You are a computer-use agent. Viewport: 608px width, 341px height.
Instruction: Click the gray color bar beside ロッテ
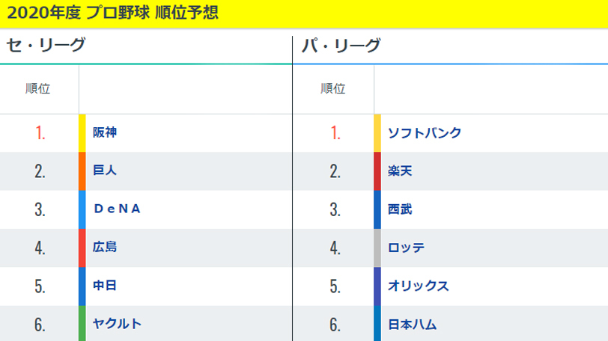point(377,248)
